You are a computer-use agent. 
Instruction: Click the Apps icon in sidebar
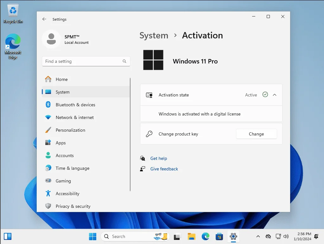(48, 142)
